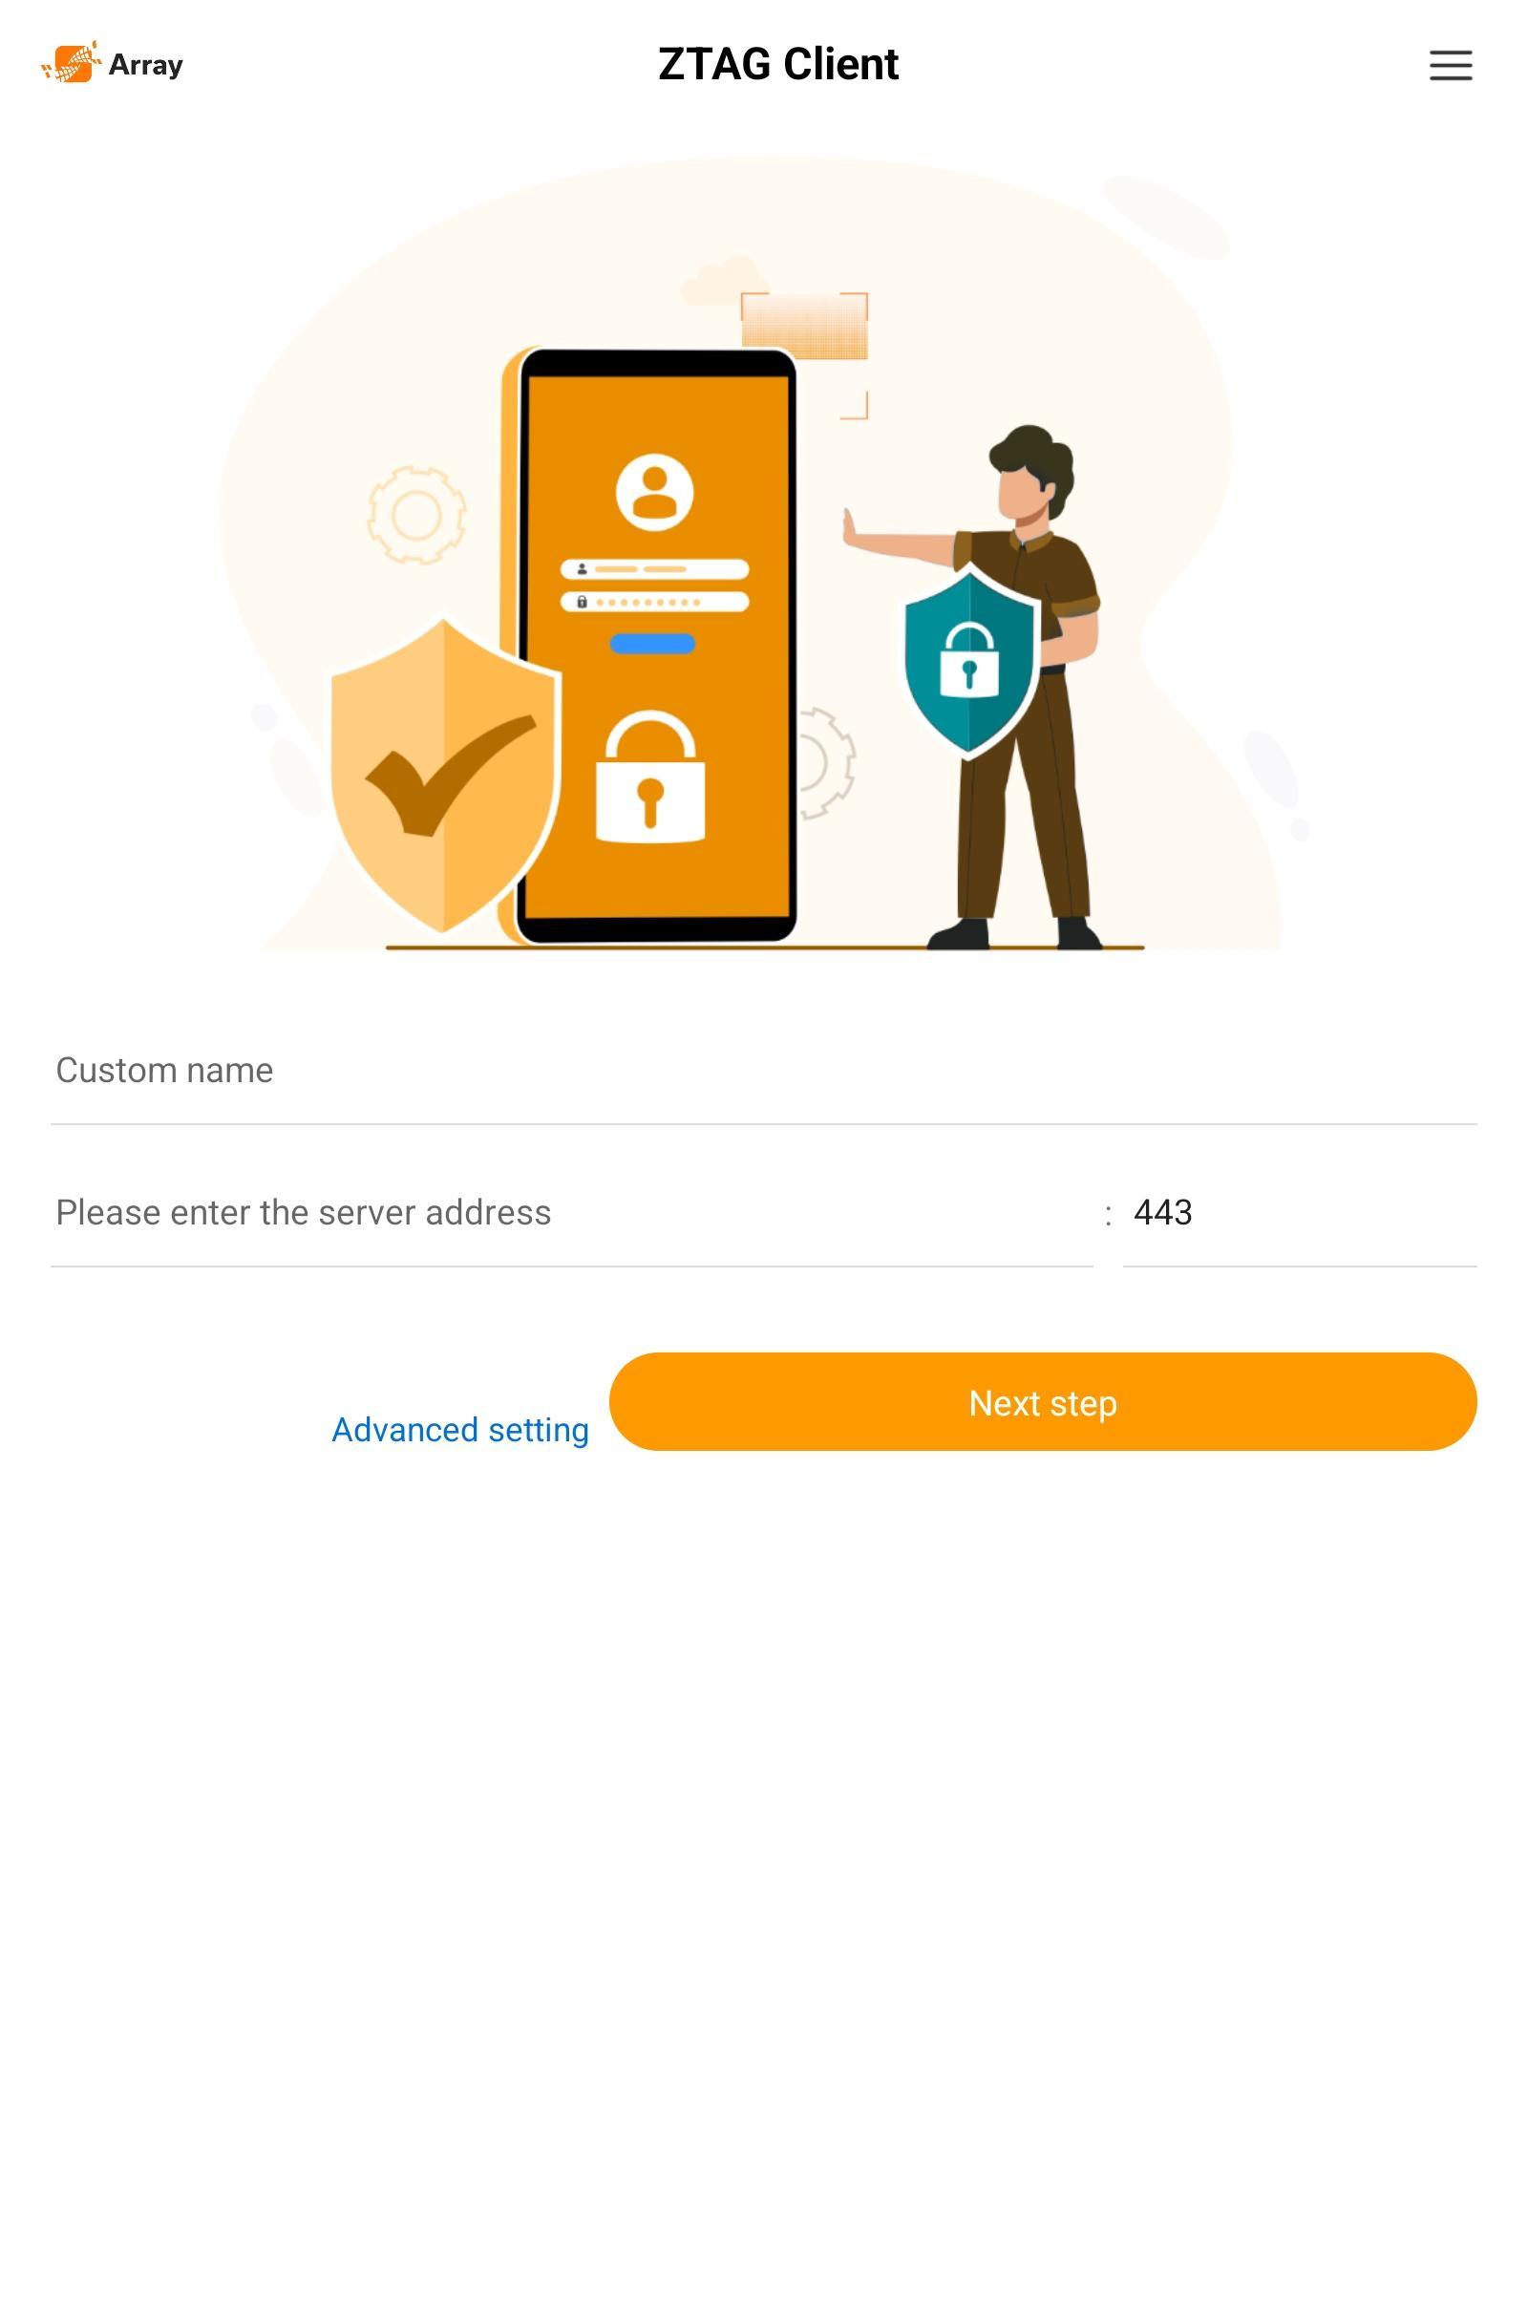The height and width of the screenshot is (2299, 1528).
Task: Tap the white padlock on illustrated phone
Action: tap(650, 777)
